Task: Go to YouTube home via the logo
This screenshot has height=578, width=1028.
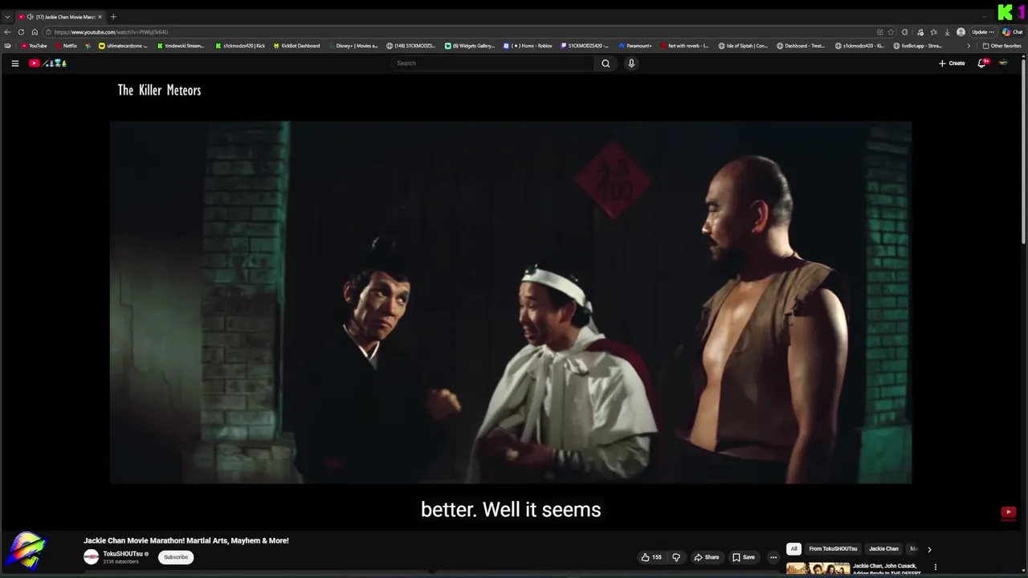Action: coord(47,63)
